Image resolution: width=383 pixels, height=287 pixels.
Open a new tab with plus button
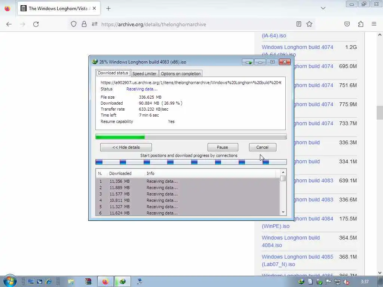click(108, 9)
